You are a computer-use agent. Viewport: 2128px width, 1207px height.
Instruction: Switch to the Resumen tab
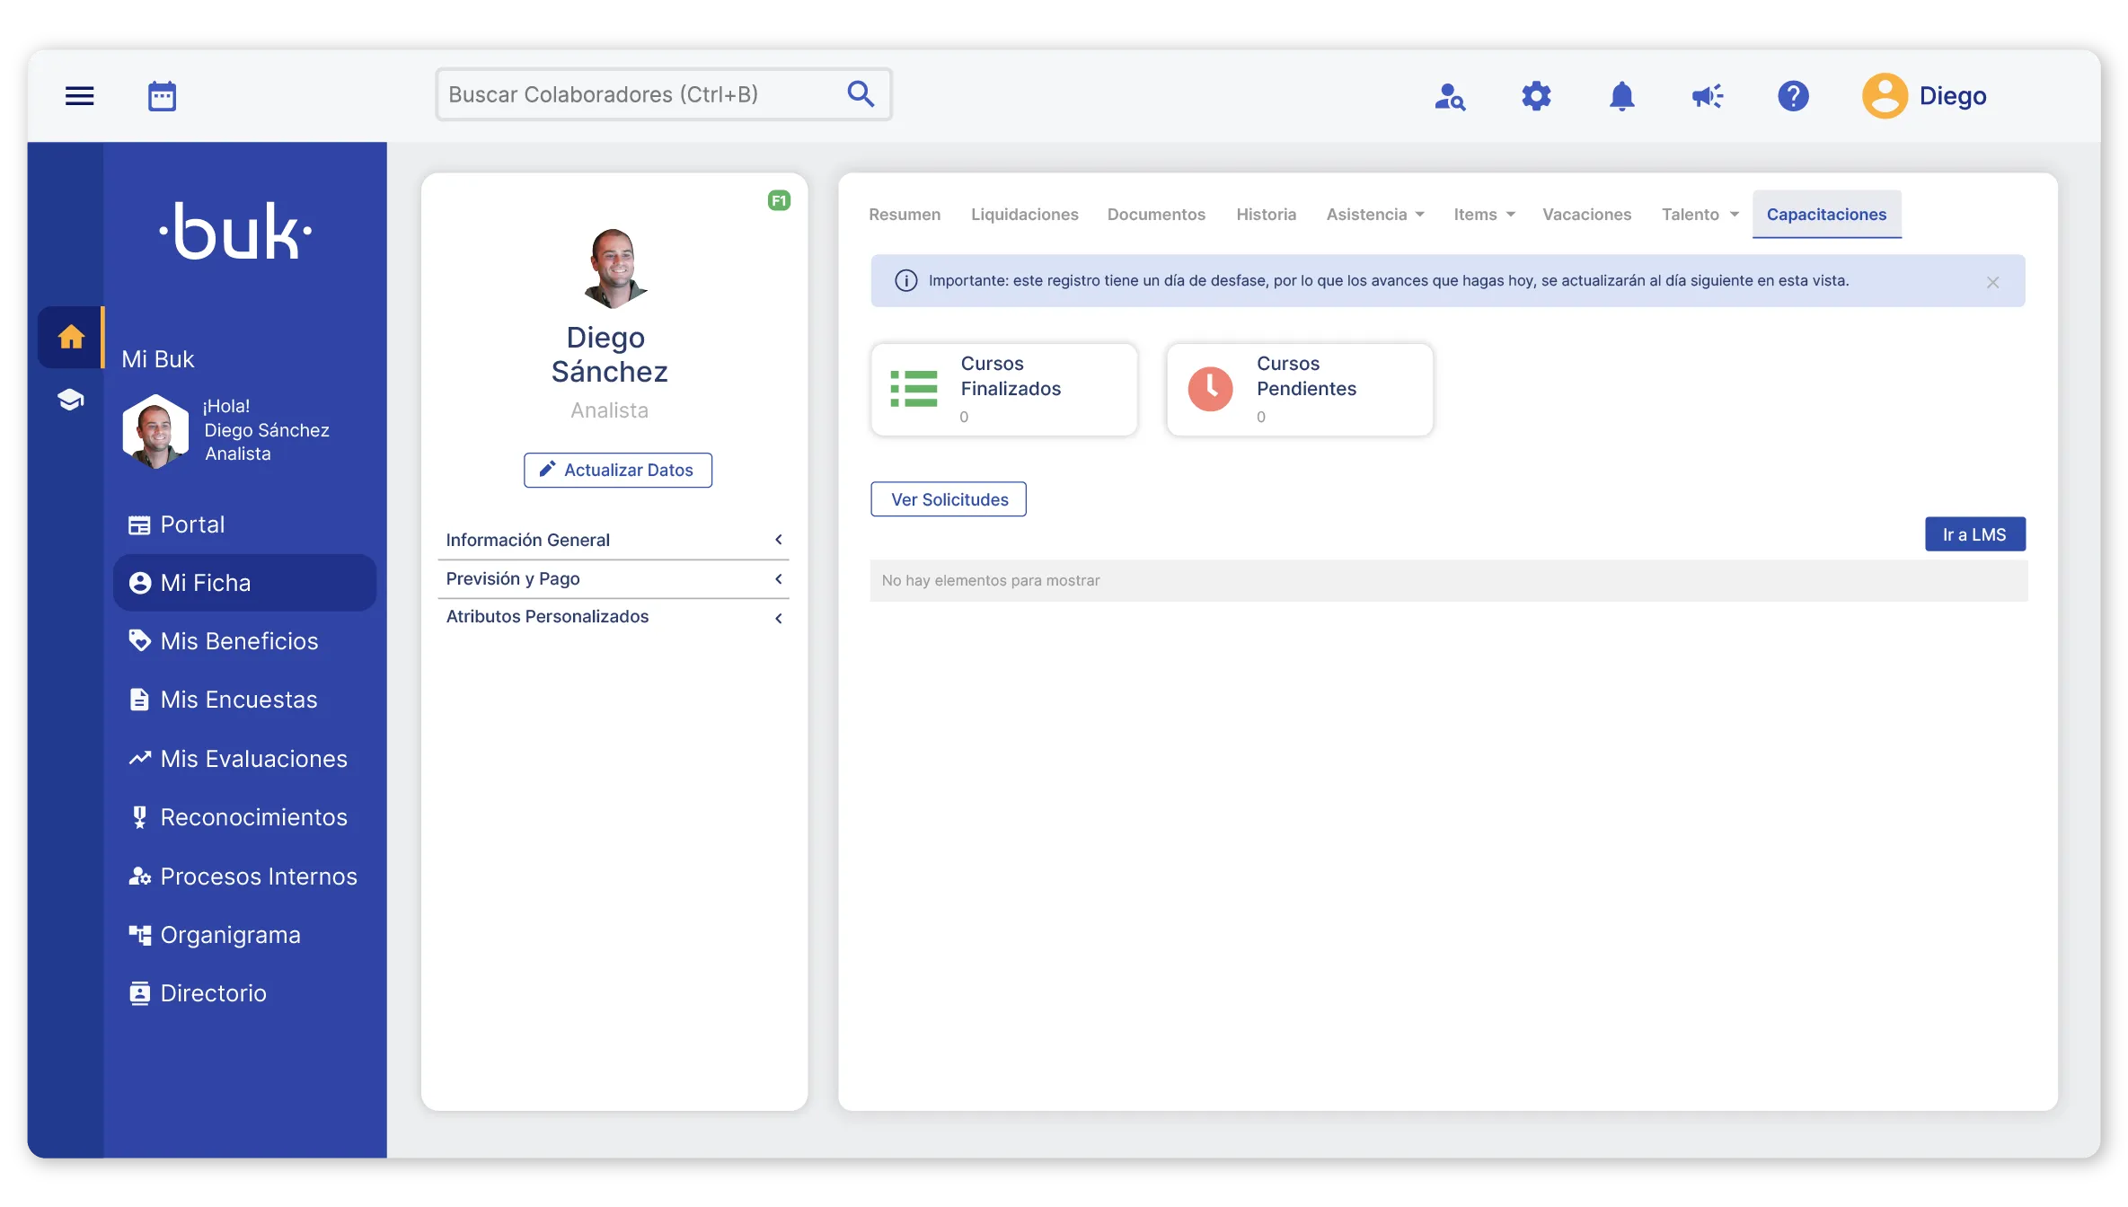tap(904, 214)
